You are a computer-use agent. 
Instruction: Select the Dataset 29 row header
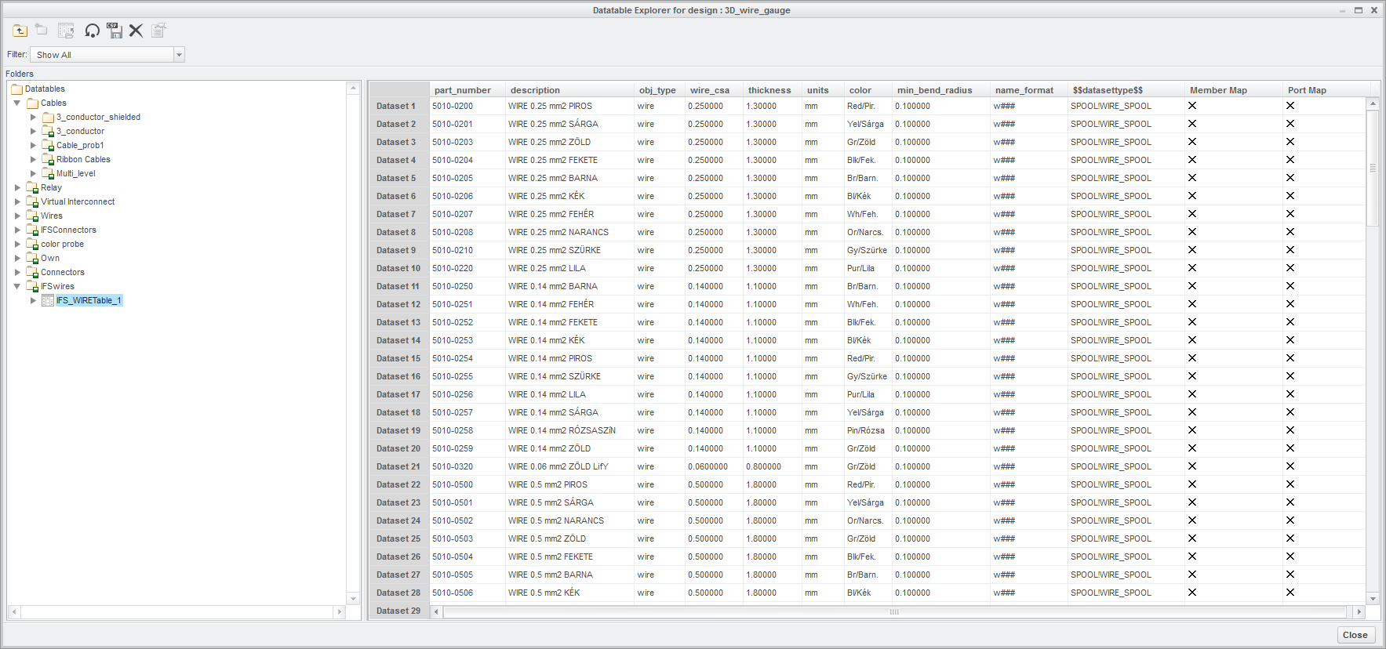coord(398,611)
